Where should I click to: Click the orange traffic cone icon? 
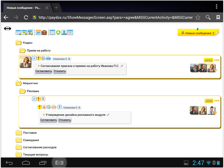pyautogui.click(x=44, y=107)
